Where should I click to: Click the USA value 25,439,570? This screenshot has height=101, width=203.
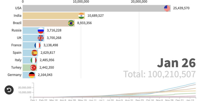pos(185,8)
